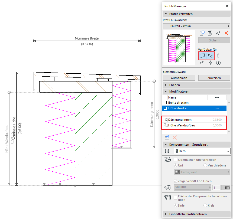Click the duplicate profile icon
The height and width of the screenshot is (219, 233).
[210, 33]
